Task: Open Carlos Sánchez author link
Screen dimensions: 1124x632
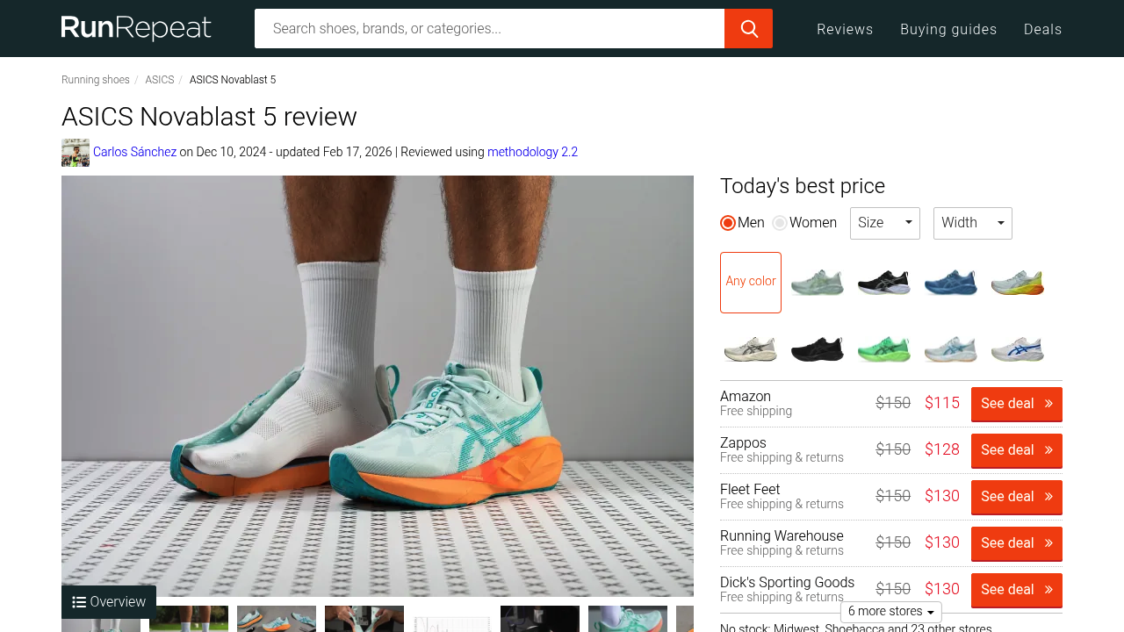Action: (134, 152)
